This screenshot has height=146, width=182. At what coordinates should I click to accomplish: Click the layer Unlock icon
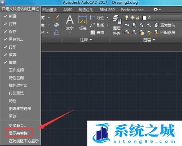tap(149, 32)
